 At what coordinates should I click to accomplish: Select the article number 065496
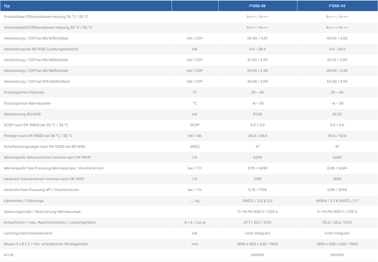coord(337,255)
